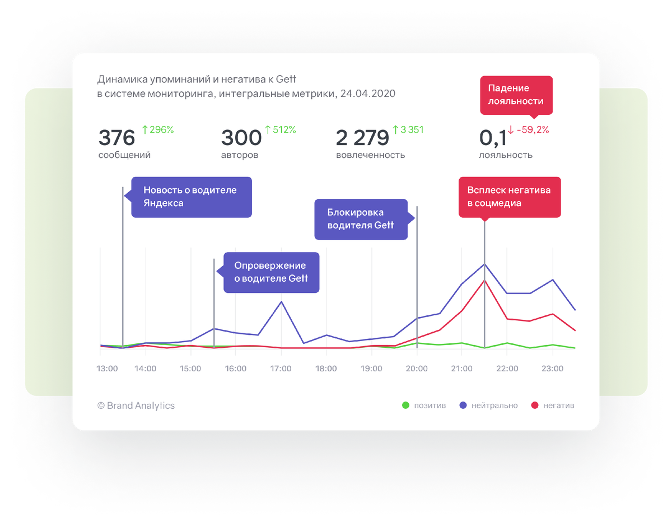Click the purple нейтрально legend dot

(463, 406)
